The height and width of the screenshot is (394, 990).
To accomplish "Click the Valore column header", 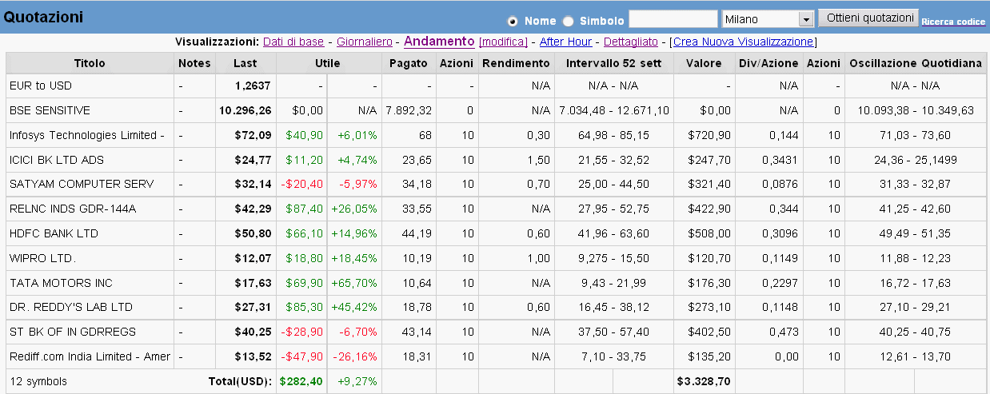I will 704,63.
